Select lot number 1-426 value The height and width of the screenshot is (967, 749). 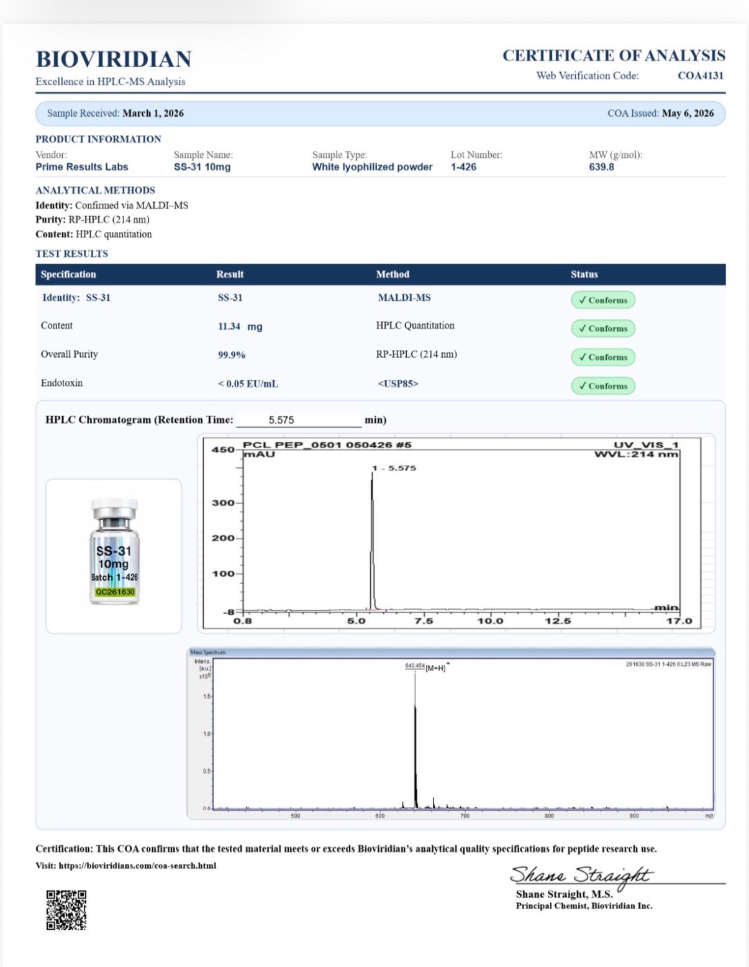[x=463, y=167]
